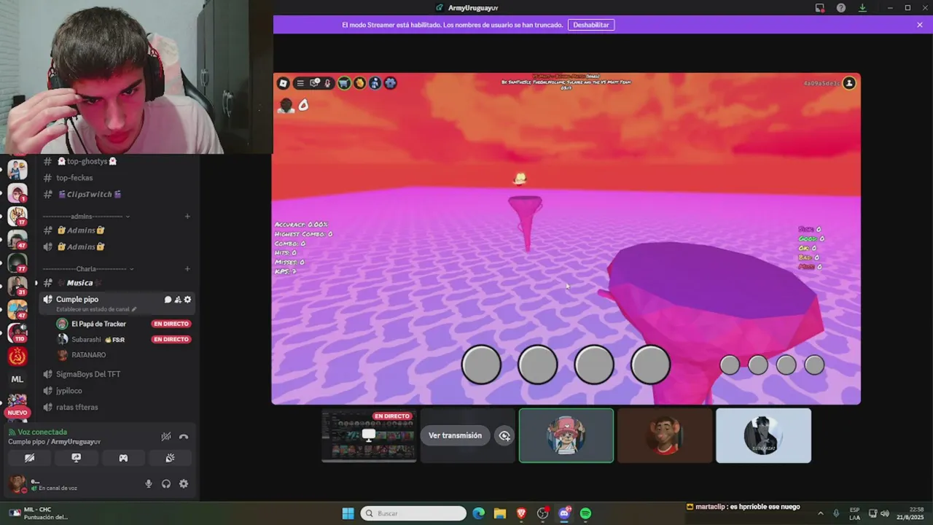Click user El Papá de Tracker

point(98,324)
